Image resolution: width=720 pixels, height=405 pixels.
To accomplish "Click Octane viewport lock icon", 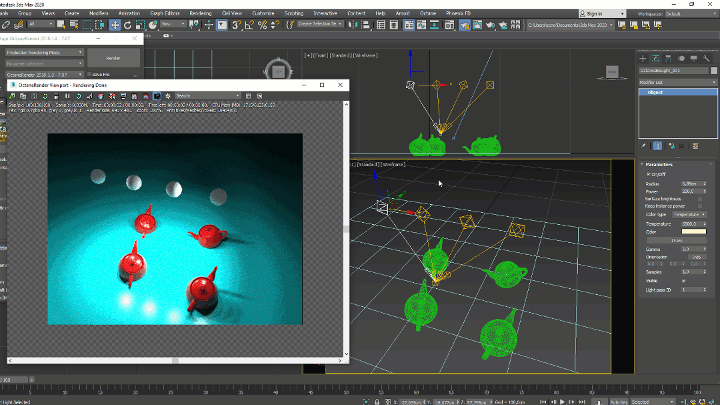I will 56,96.
